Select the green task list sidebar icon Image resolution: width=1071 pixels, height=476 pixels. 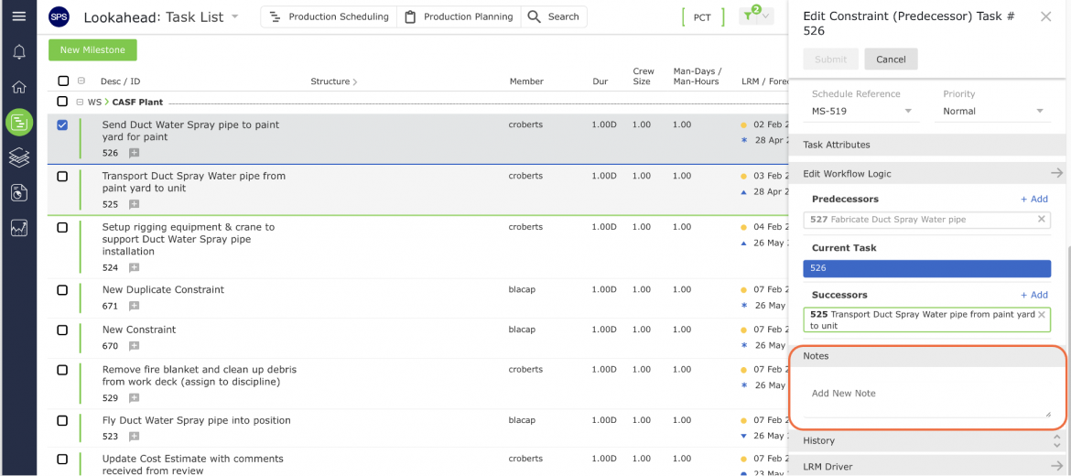pos(19,123)
